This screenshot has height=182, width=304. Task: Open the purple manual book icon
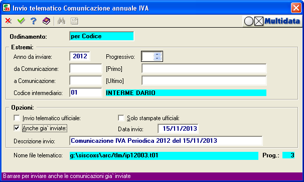[x=46, y=21]
